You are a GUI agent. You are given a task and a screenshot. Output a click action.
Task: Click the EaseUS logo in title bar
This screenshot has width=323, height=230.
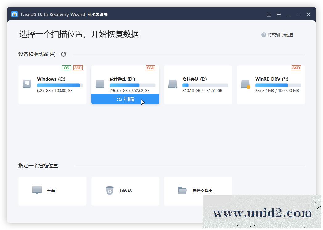tap(14, 14)
